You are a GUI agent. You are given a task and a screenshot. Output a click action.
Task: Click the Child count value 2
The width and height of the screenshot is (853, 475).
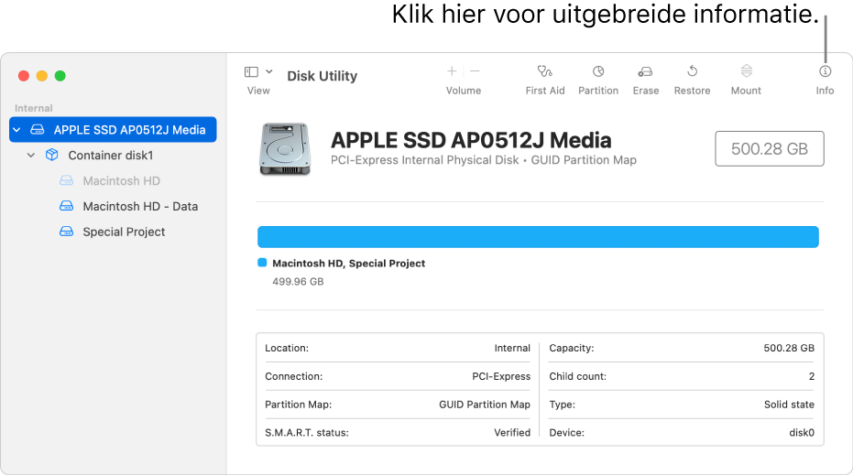click(812, 376)
